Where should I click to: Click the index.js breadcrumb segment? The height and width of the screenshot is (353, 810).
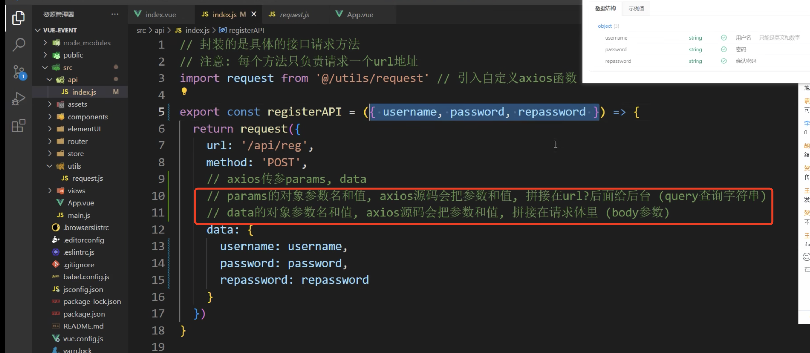193,30
